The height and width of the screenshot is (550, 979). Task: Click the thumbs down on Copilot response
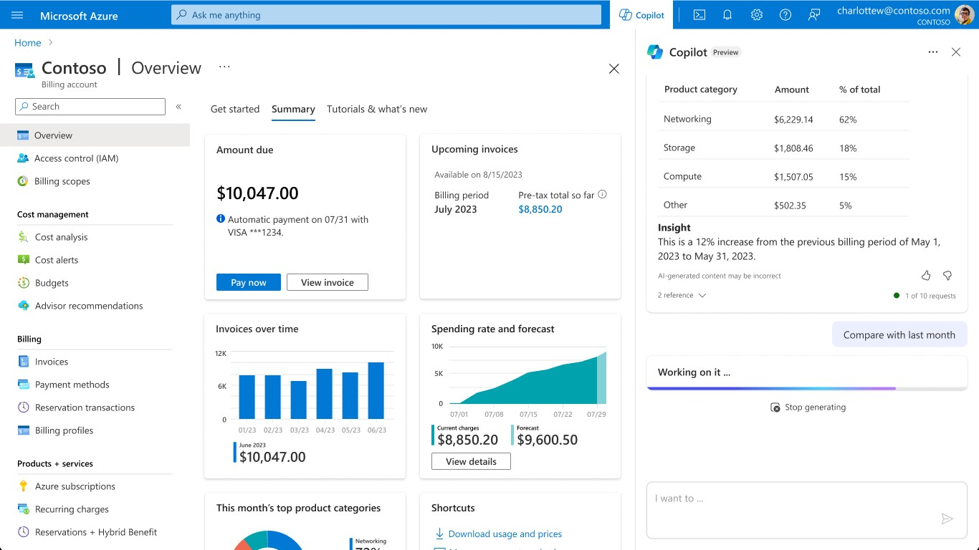(x=947, y=276)
